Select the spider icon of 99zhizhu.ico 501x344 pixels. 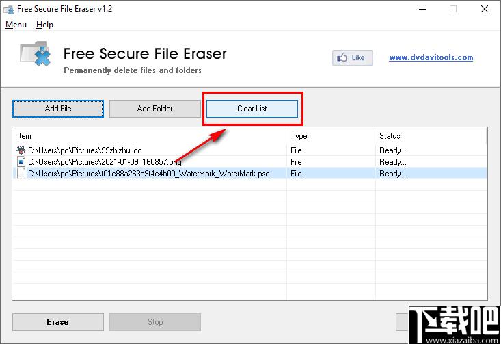21,150
